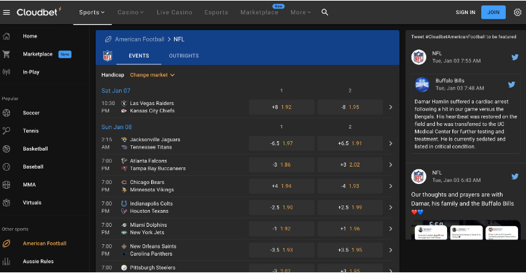The image size is (526, 273).
Task: Select Panthers +3.5 at 1.95 odds
Action: (x=350, y=250)
